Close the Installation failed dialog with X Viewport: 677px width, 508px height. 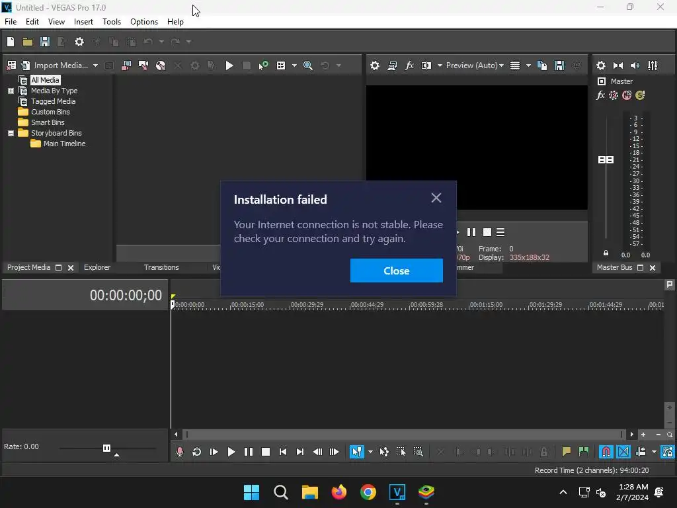pos(436,198)
